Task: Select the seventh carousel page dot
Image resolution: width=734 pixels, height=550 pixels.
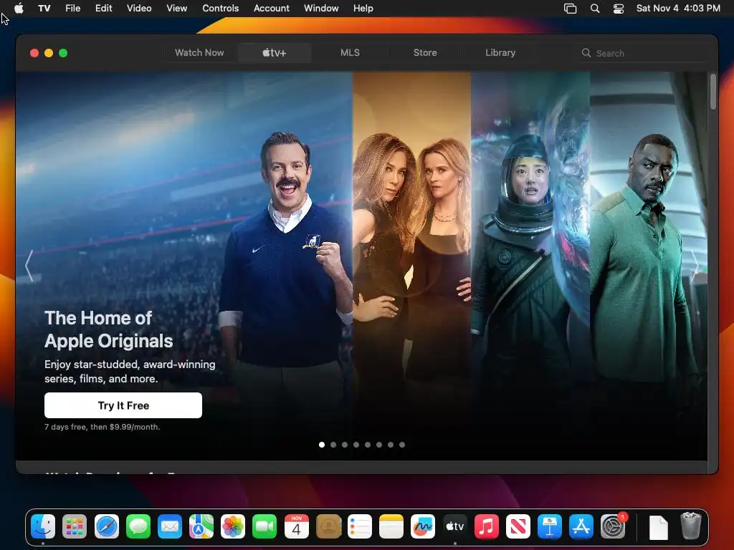Action: (391, 445)
